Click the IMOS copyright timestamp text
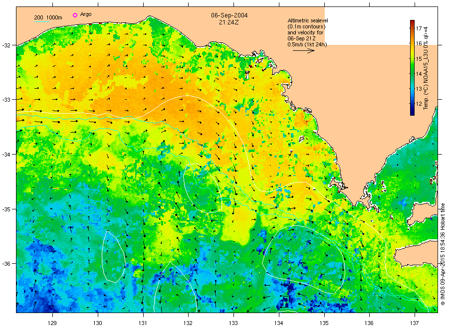 (443, 254)
